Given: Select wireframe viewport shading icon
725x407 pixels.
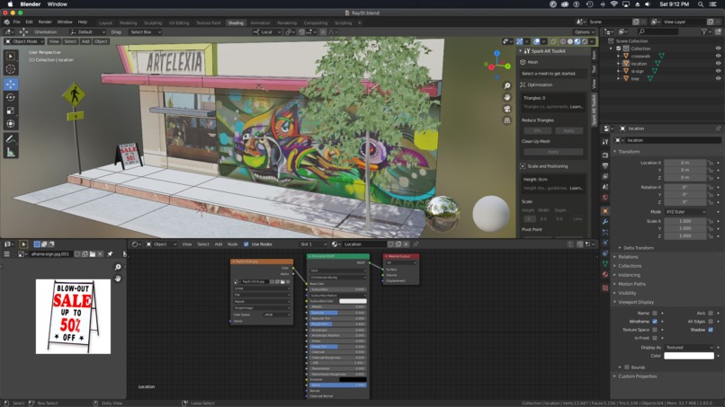Looking at the screenshot, I should (x=563, y=41).
